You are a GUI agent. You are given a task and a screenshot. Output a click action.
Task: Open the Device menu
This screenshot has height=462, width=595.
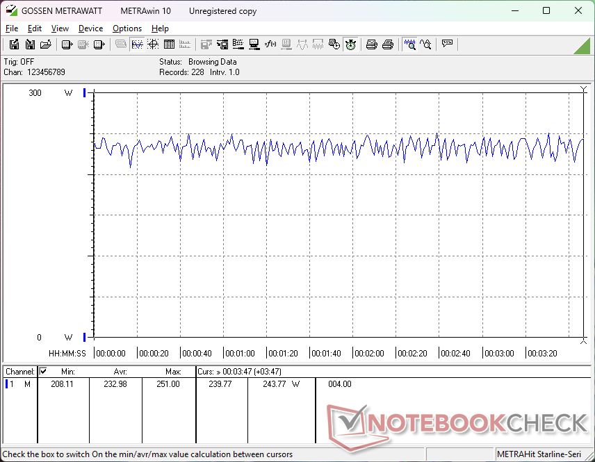pos(90,28)
